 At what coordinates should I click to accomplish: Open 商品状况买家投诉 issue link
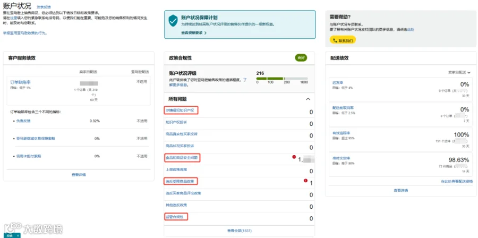(180, 146)
